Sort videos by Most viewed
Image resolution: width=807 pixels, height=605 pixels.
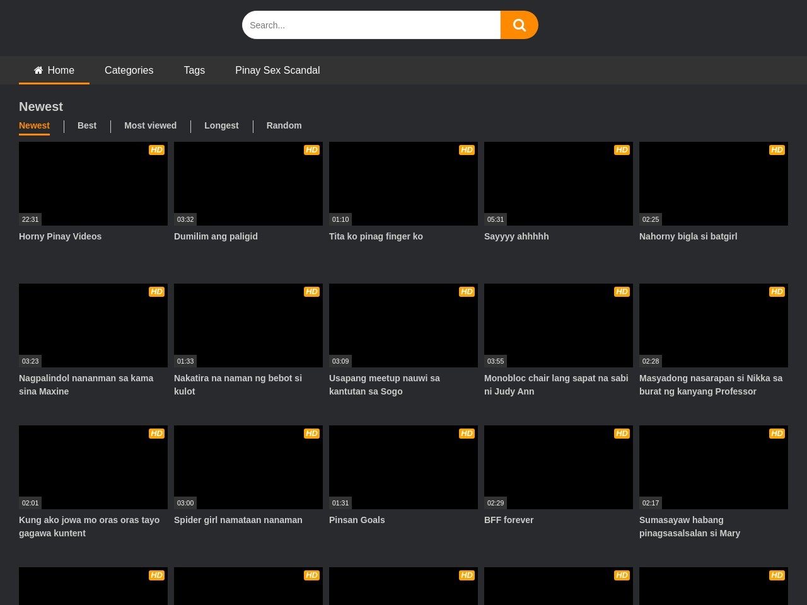(x=150, y=125)
